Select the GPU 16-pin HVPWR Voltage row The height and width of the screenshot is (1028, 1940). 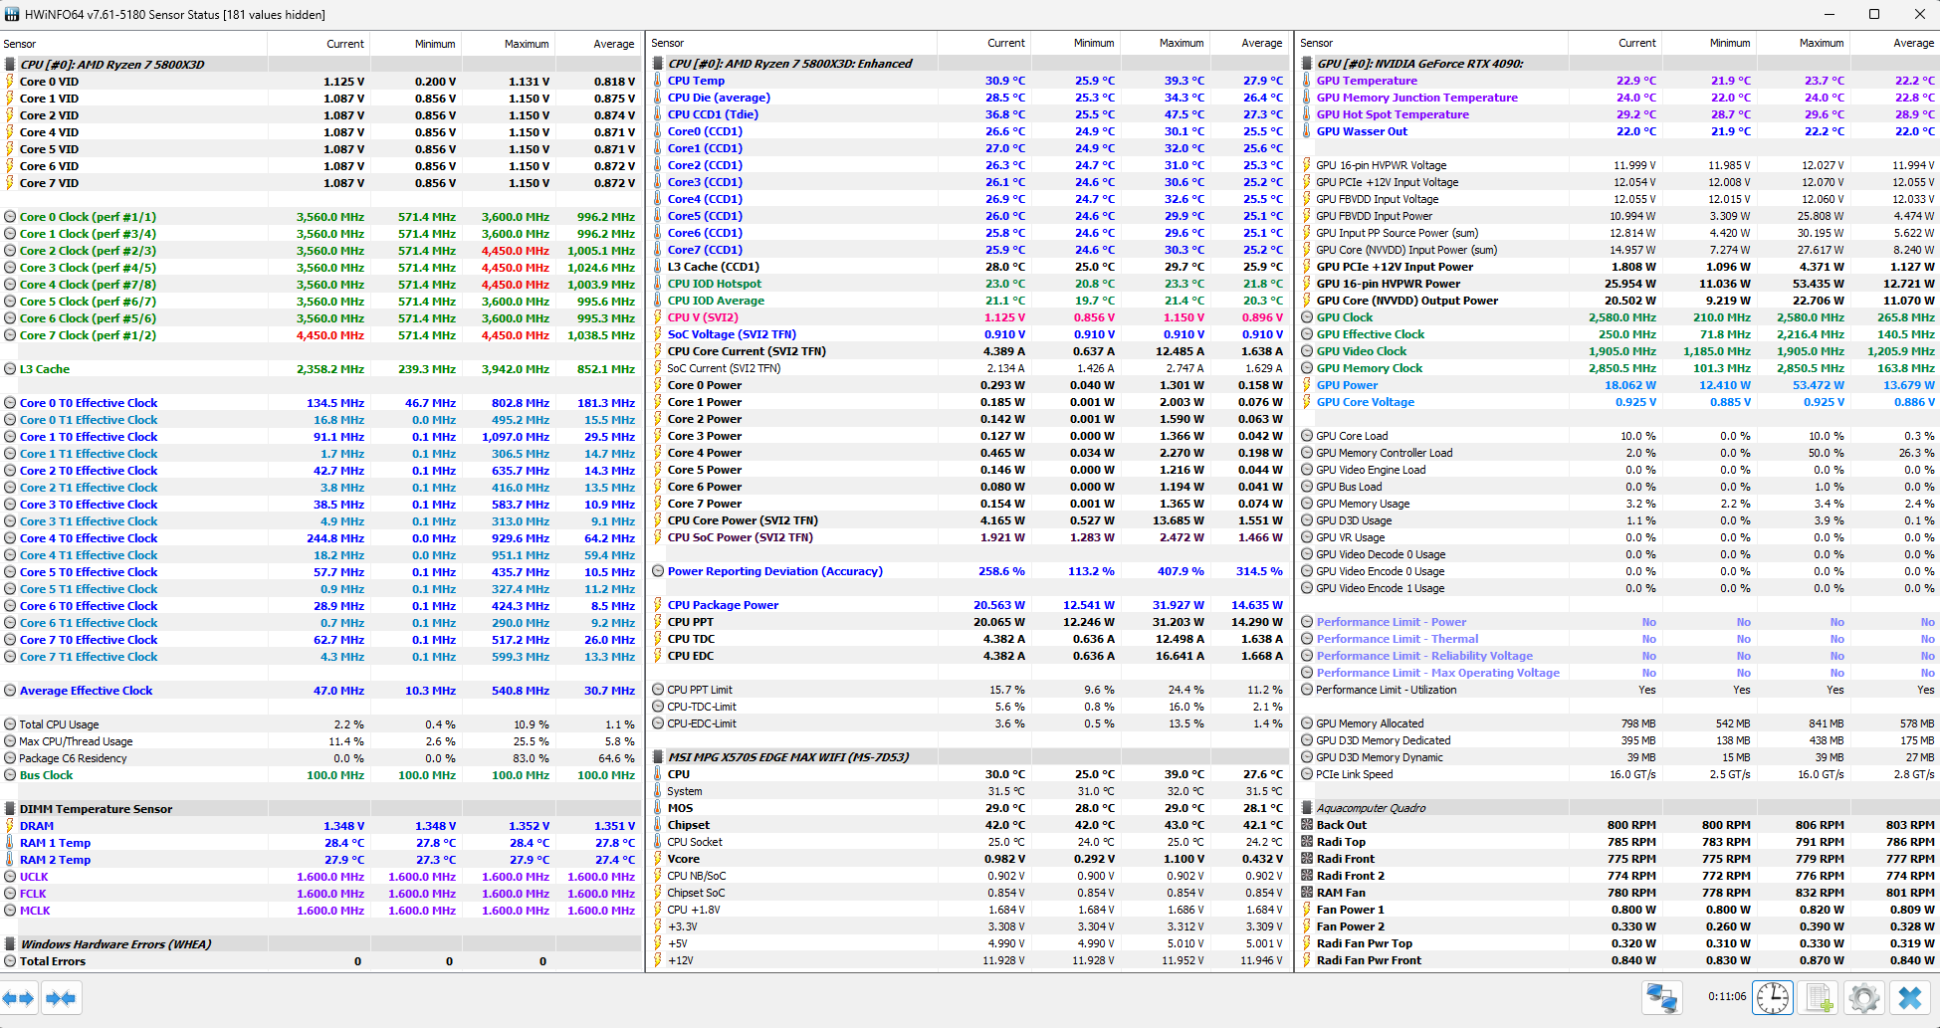pos(1618,165)
